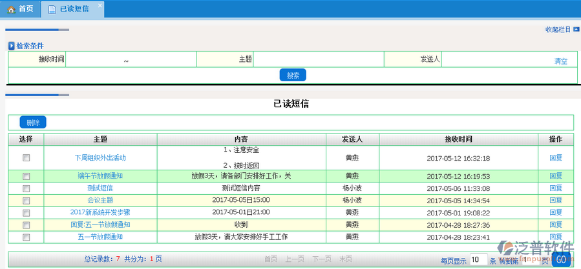Tick checkbox for 会议主题 message
This screenshot has height=269, width=581.
coord(26,201)
